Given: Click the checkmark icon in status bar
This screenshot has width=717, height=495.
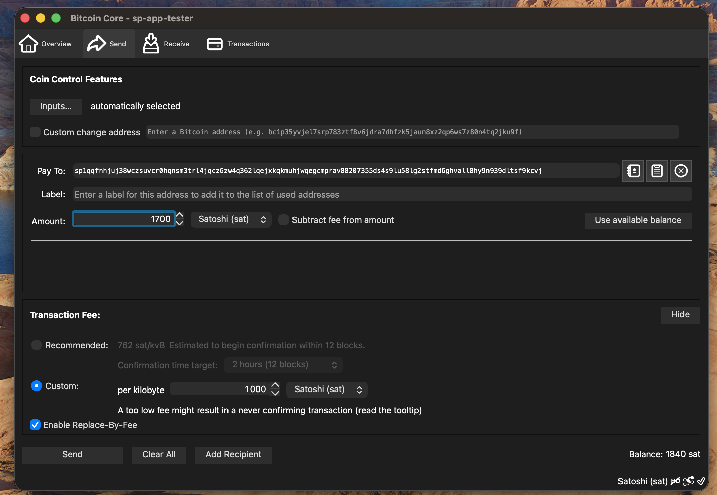Looking at the screenshot, I should (701, 481).
